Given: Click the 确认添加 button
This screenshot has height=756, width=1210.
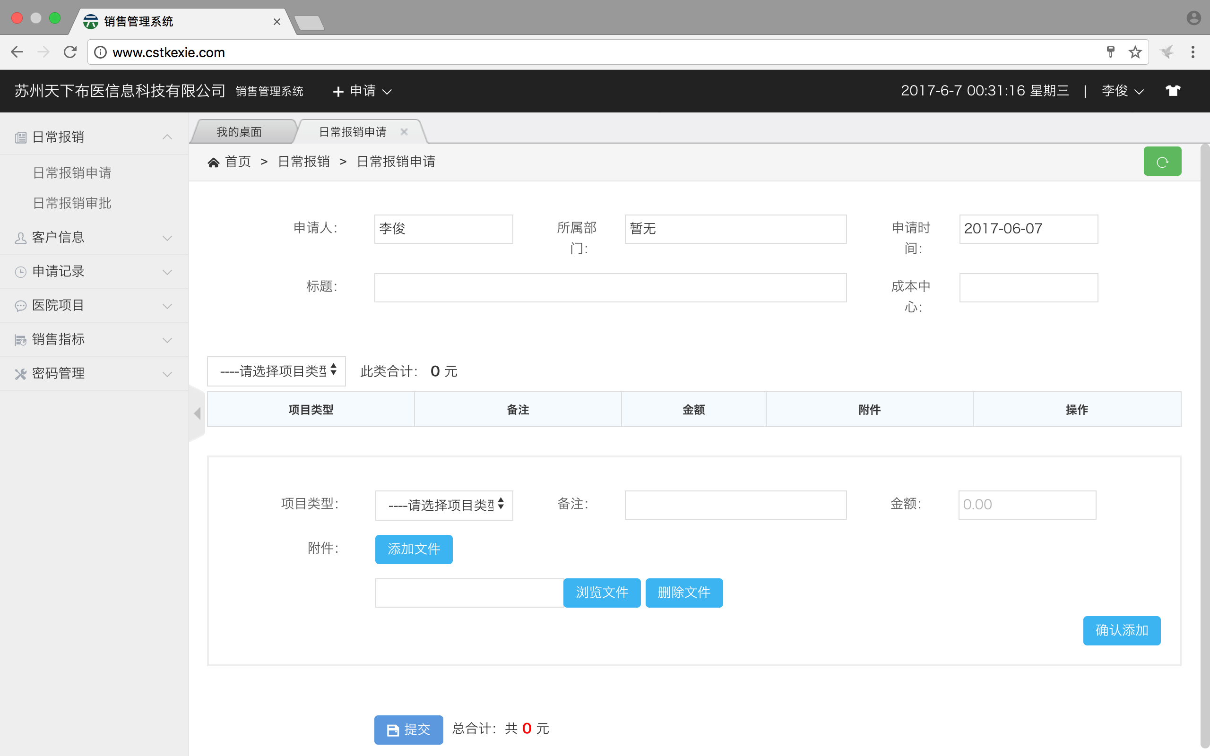Looking at the screenshot, I should pos(1121,630).
